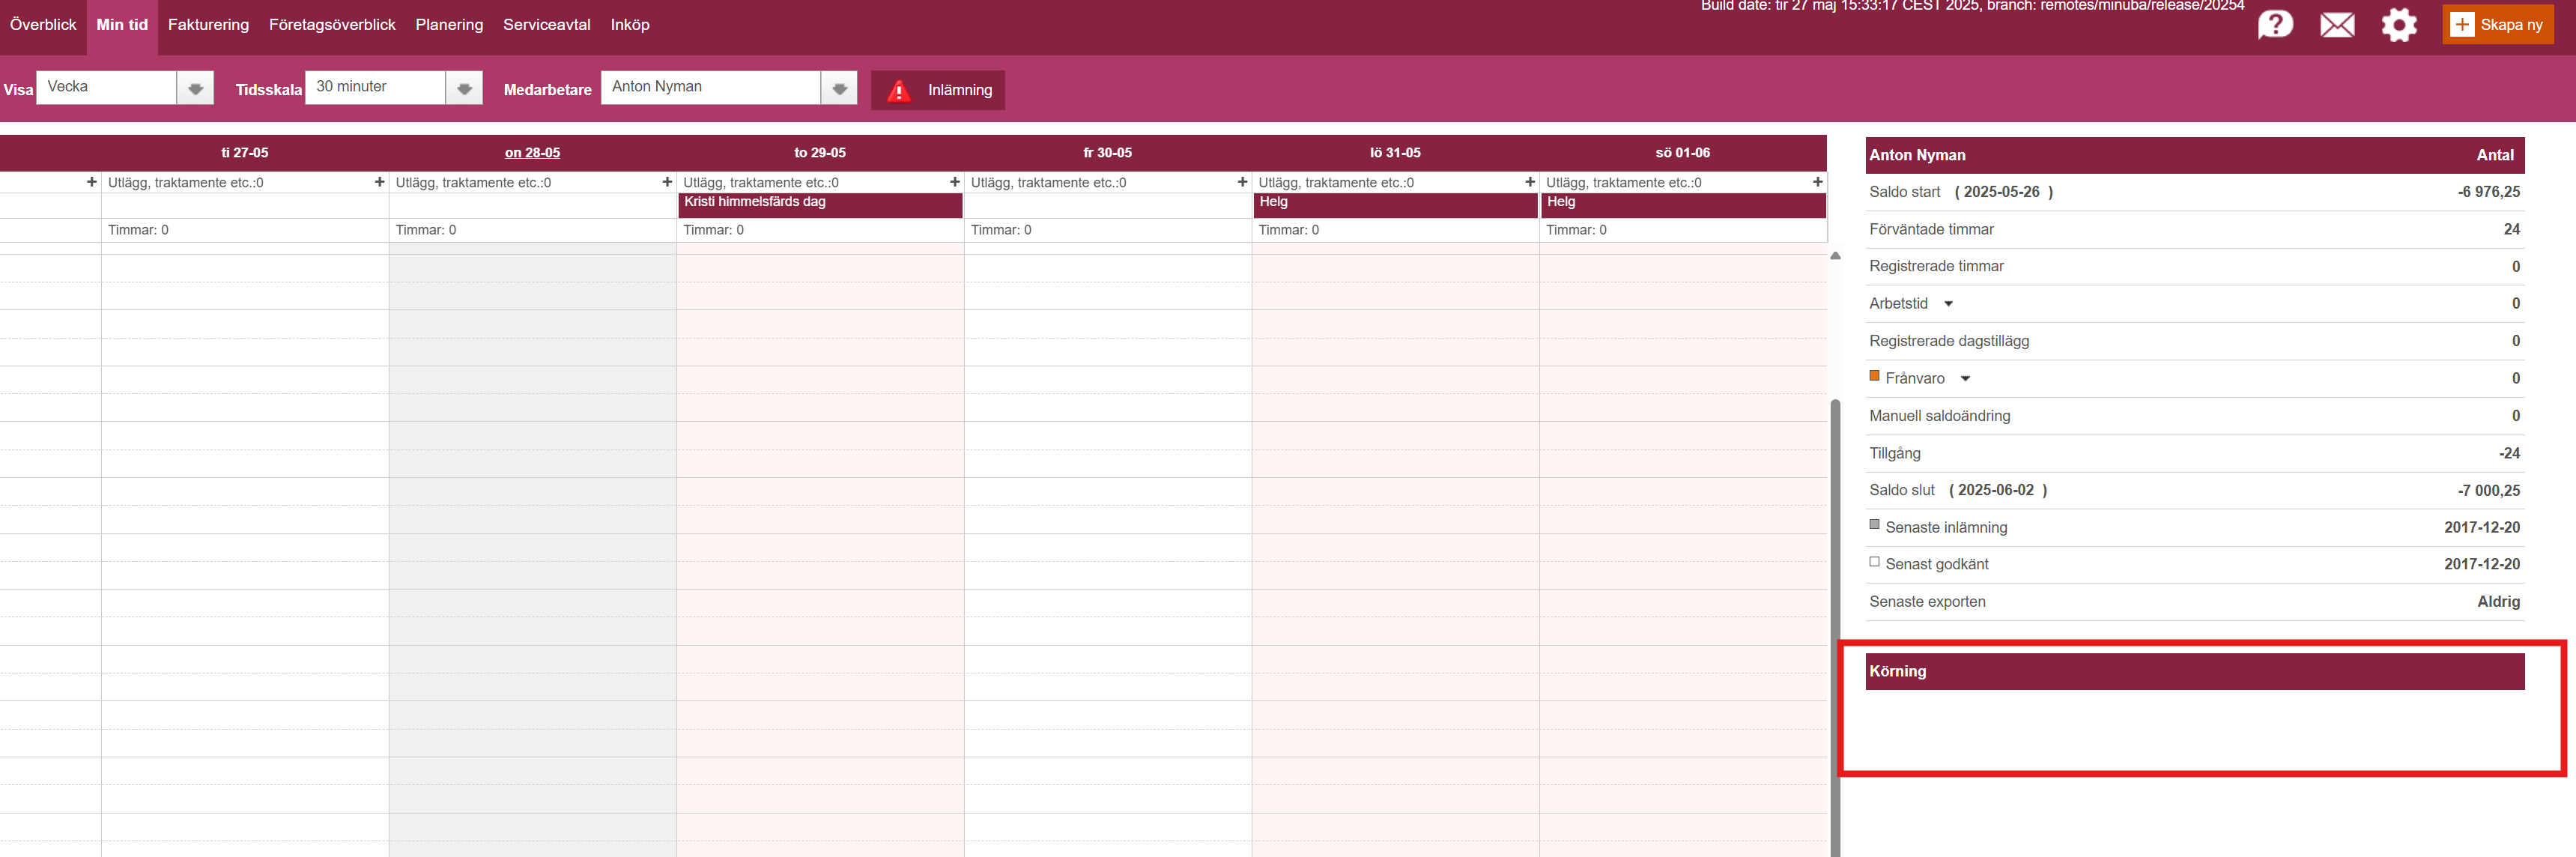This screenshot has height=857, width=2576.
Task: Click the Saldo slut value -7 000,25
Action: click(2488, 491)
